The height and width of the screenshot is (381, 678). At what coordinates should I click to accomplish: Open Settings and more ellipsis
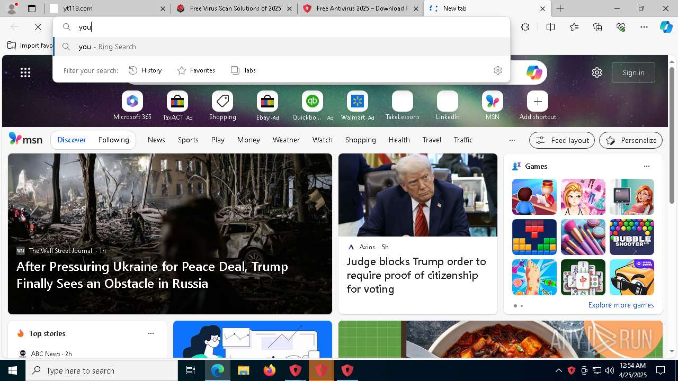[x=644, y=27]
